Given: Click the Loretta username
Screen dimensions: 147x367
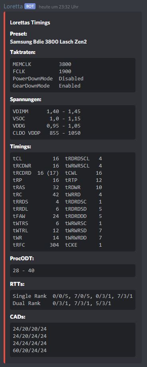Looking at the screenshot, I should (13, 6).
